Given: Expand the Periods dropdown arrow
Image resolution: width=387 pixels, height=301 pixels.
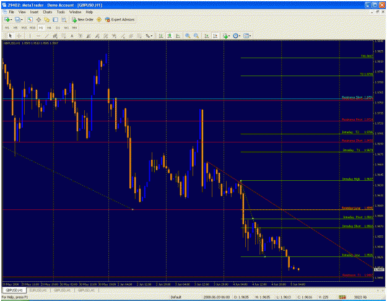Looking at the screenshot, I should point(240,36).
